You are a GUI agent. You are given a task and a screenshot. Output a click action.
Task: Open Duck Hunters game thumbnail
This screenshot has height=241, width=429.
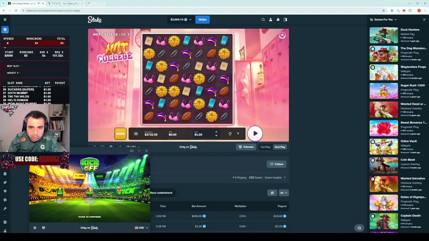pos(384,35)
